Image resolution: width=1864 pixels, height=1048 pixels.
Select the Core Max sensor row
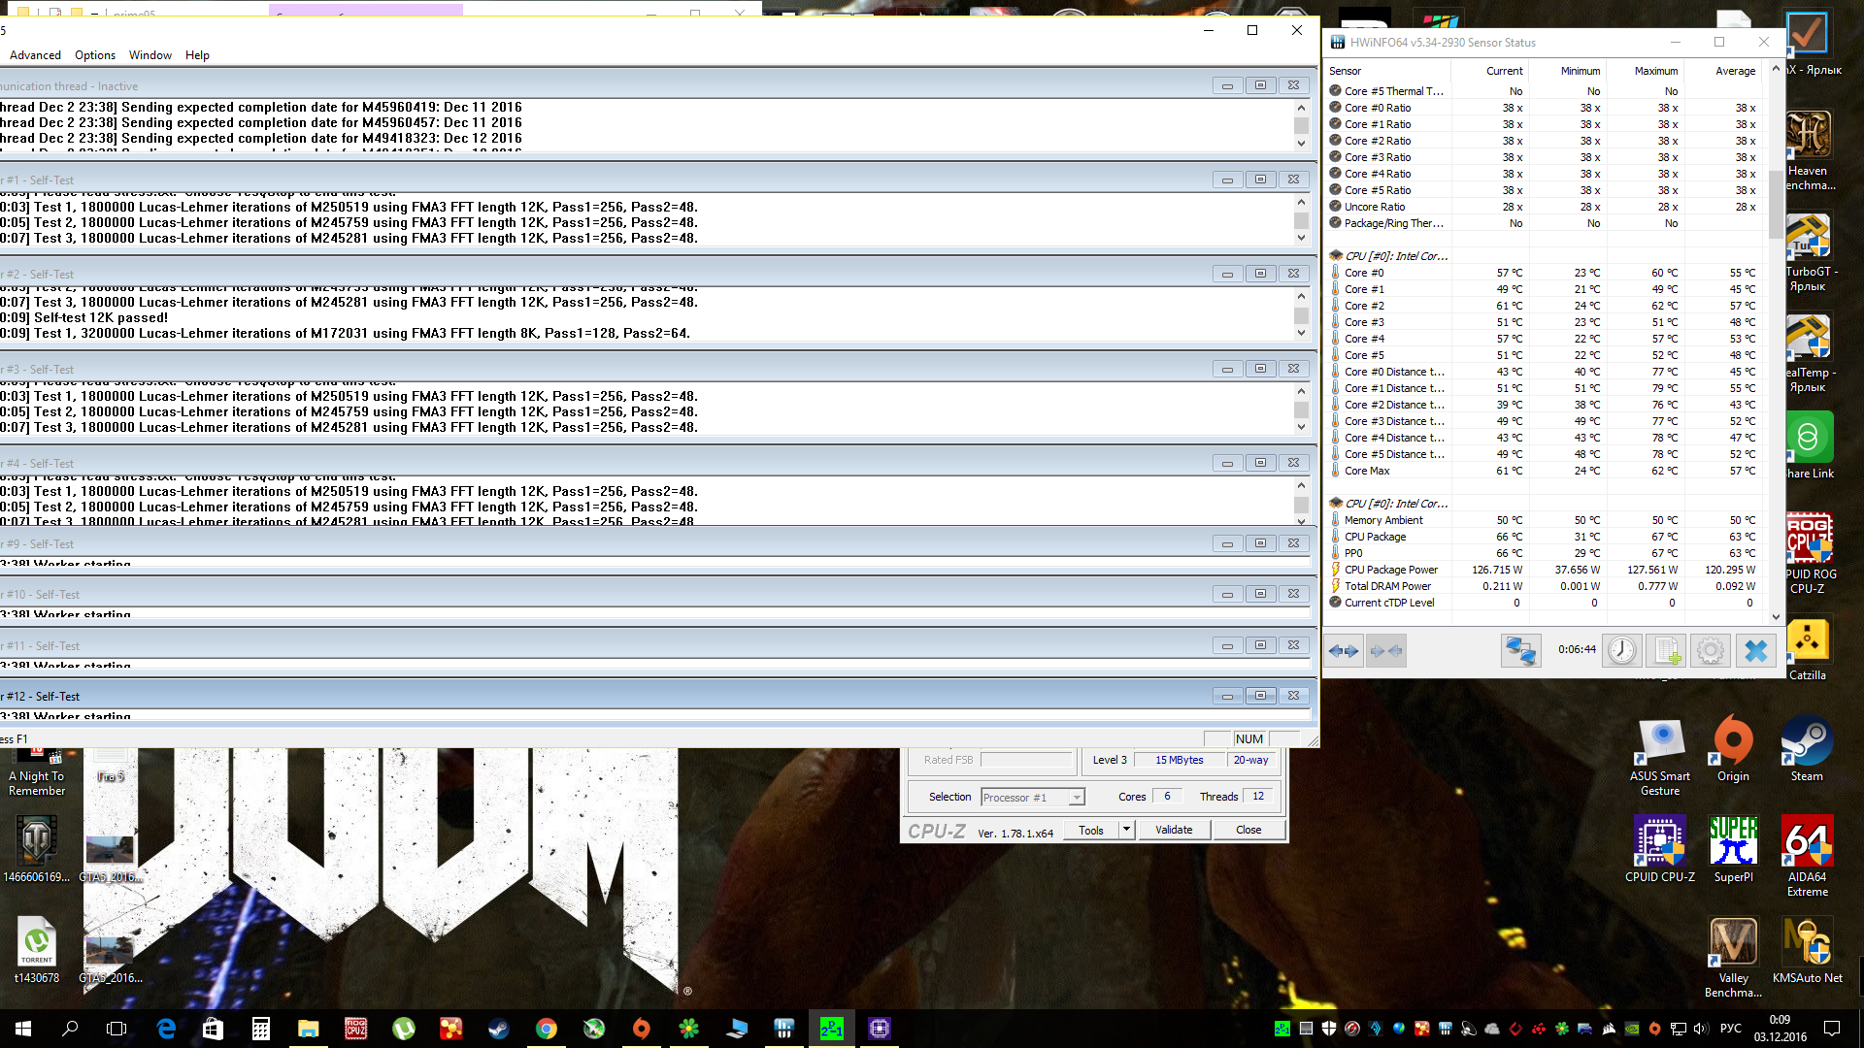coord(1367,471)
